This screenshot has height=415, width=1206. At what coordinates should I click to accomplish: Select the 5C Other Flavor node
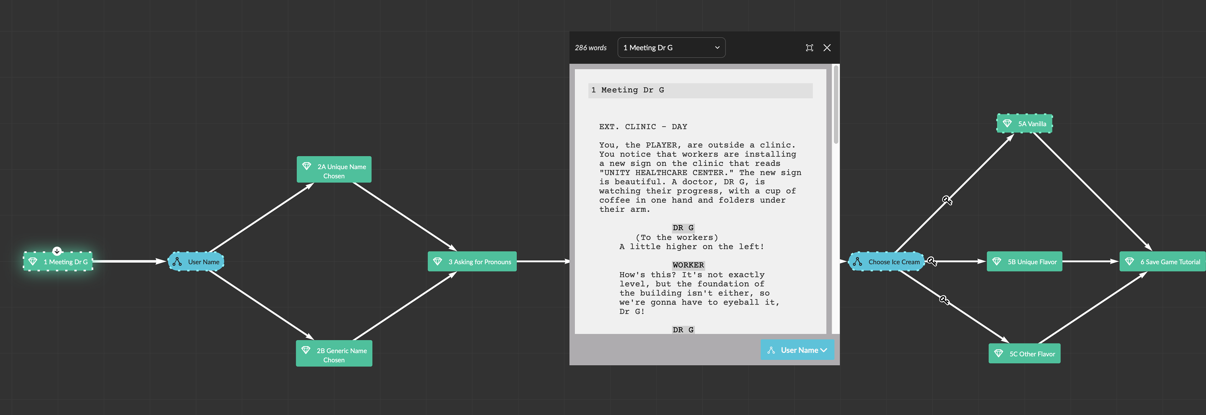coord(1024,353)
